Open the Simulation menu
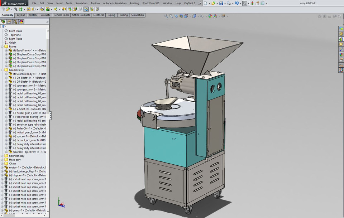344x218 pixels. pyautogui.click(x=81, y=3)
